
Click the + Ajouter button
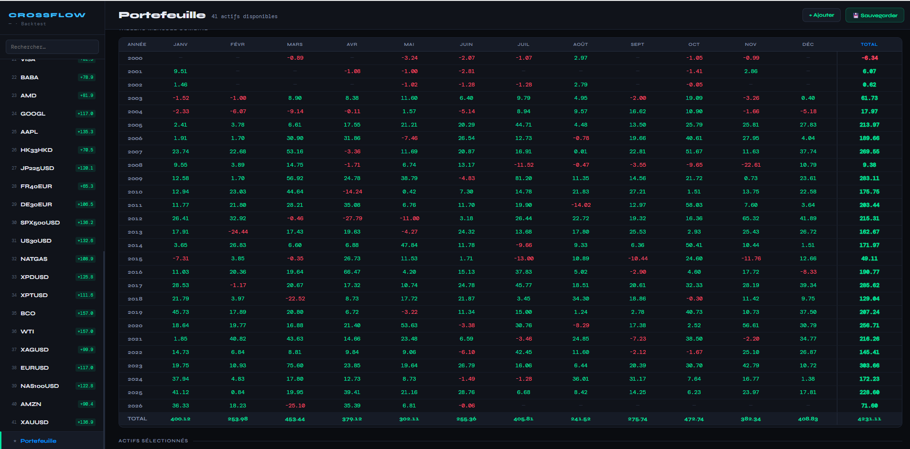[x=821, y=15]
